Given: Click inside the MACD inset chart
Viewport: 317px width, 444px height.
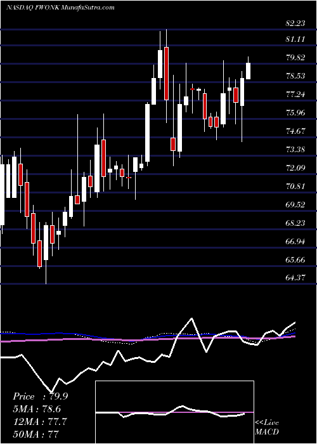Looking at the screenshot, I should point(174,412).
